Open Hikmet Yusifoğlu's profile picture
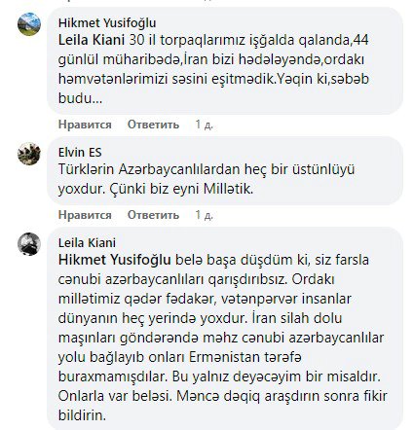Screen dimensions: 414x430 coord(29,24)
